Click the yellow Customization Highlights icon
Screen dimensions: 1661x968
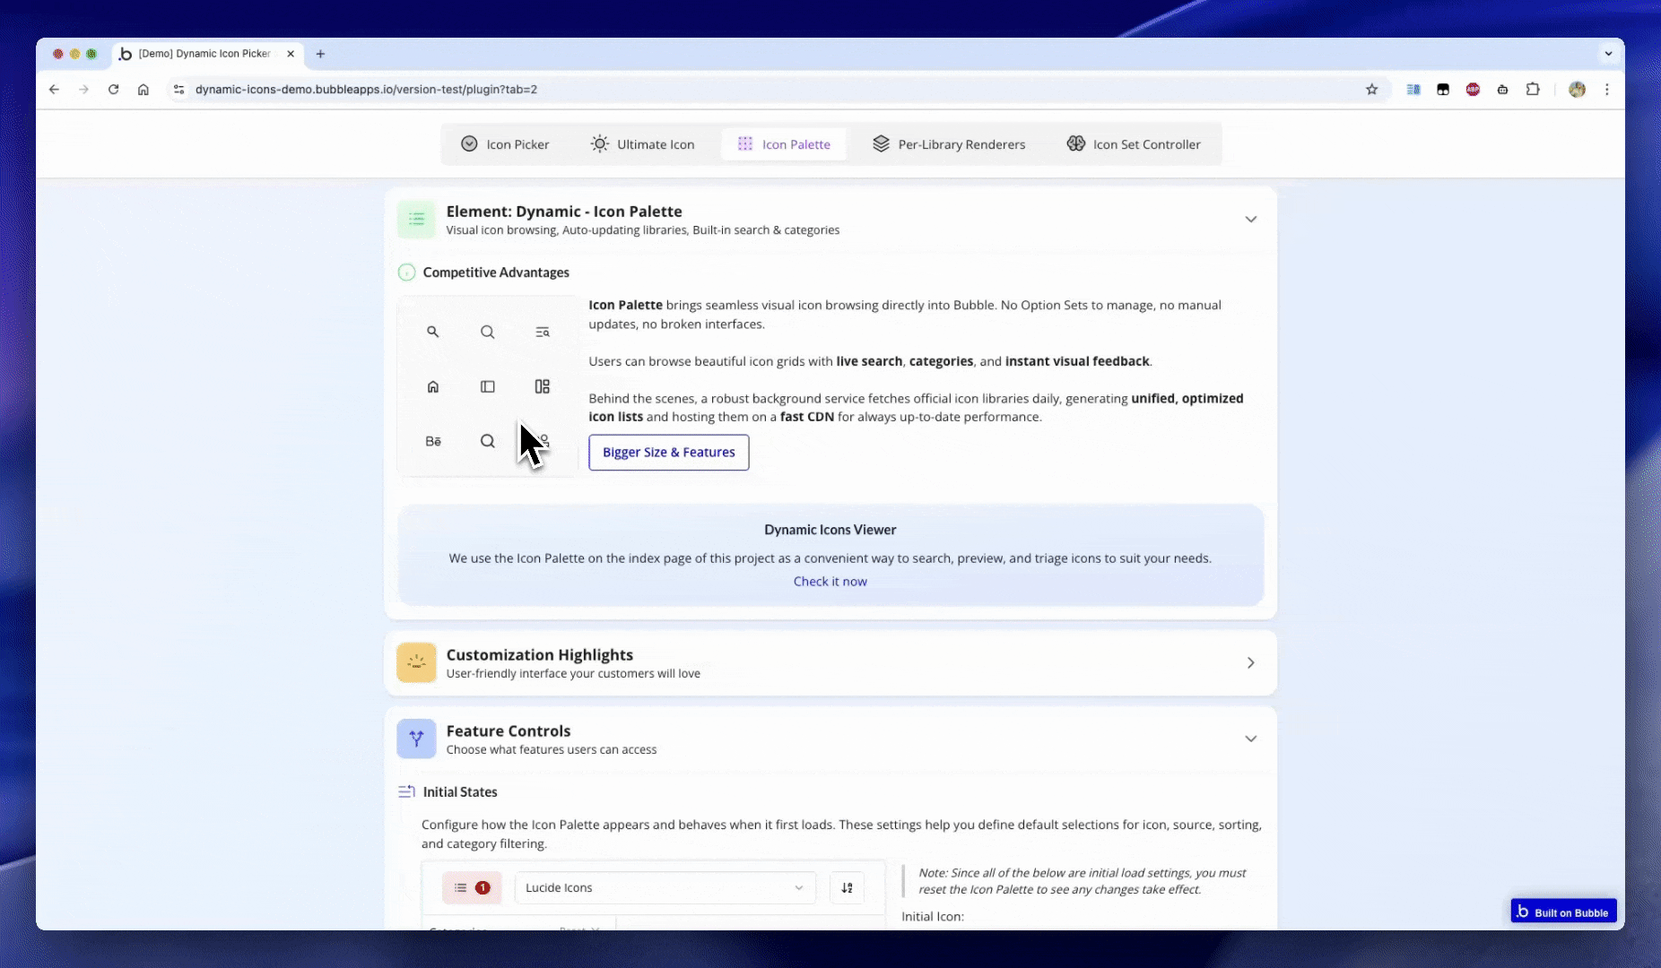[x=416, y=662]
